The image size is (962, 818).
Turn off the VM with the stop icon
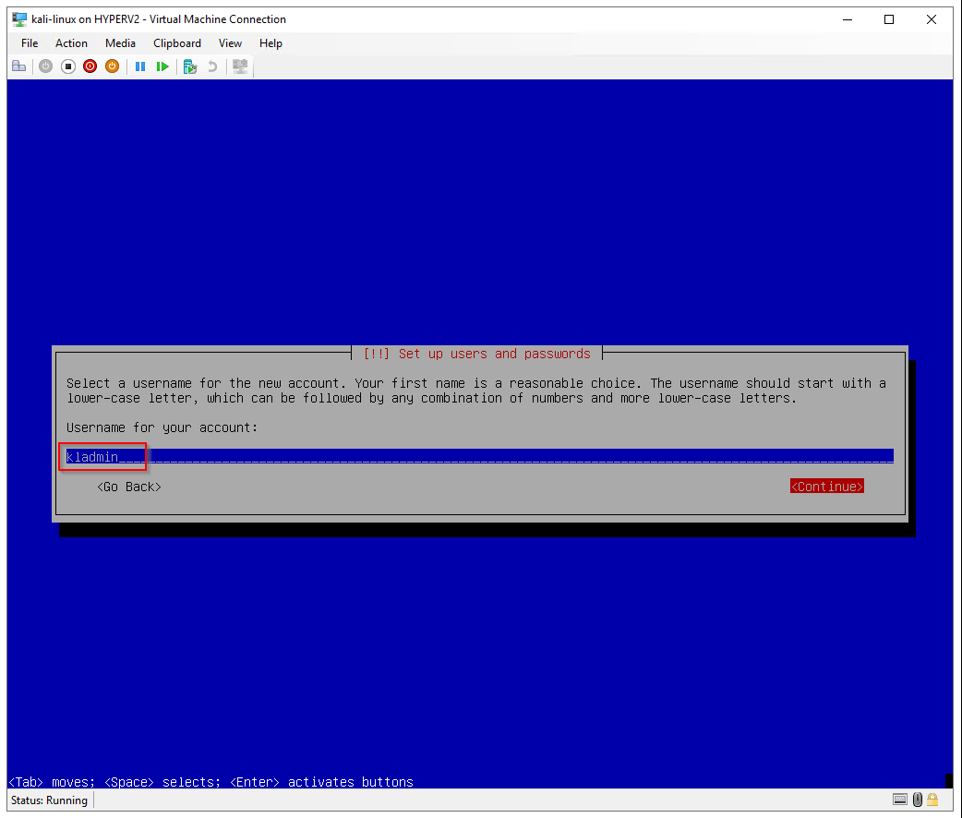click(67, 66)
